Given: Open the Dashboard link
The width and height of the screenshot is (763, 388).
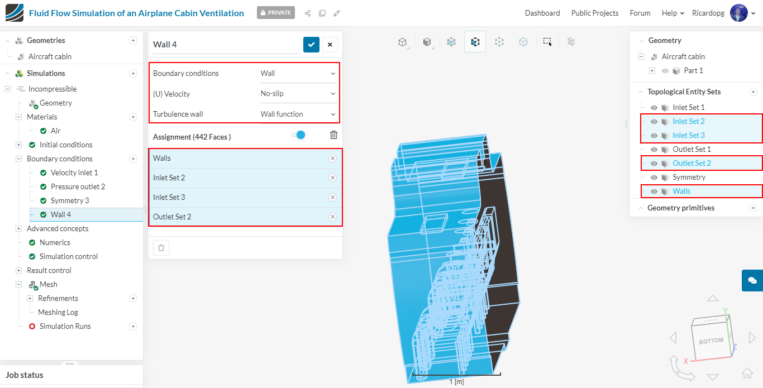Looking at the screenshot, I should pyautogui.click(x=542, y=13).
